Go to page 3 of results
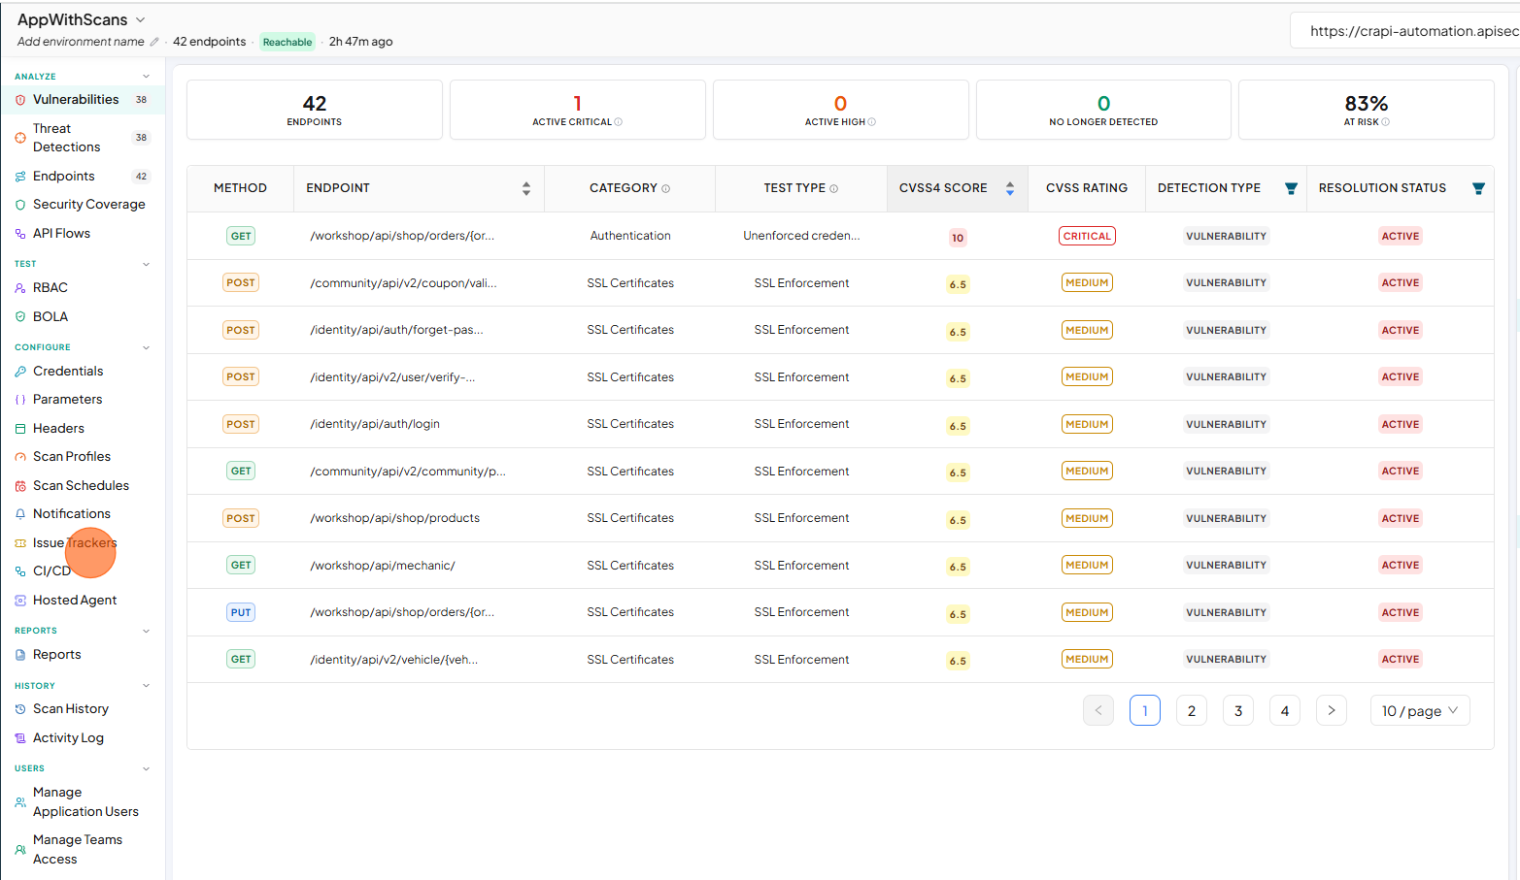This screenshot has height=880, width=1520. (x=1238, y=711)
